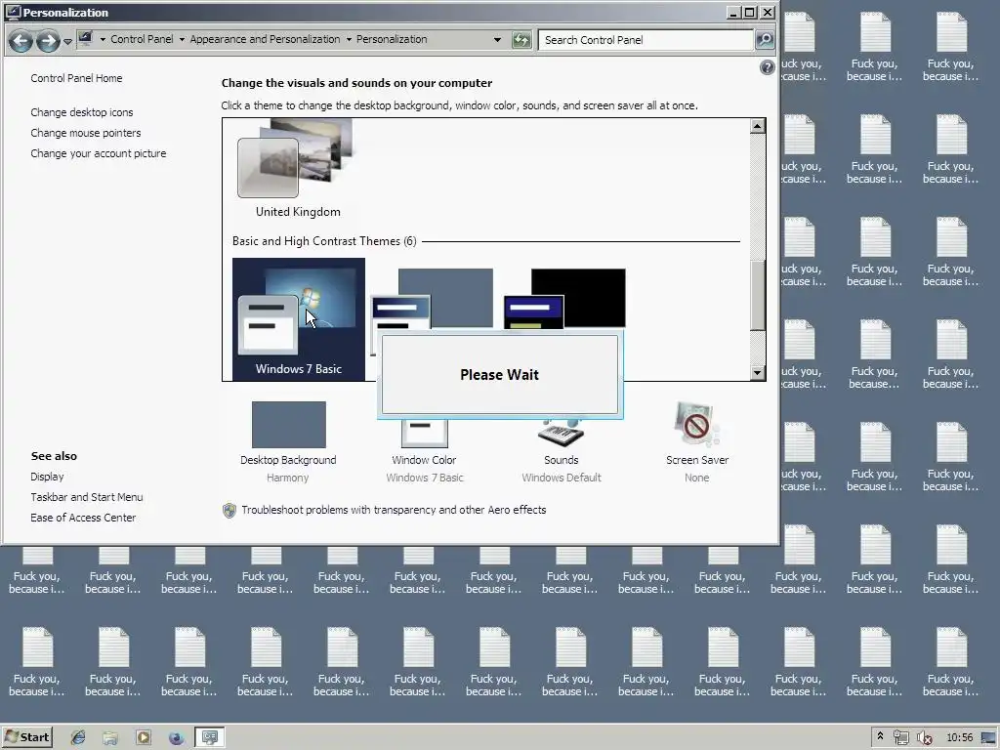Launch the browser globe icon in the taskbar
The image size is (1000, 750).
click(177, 738)
